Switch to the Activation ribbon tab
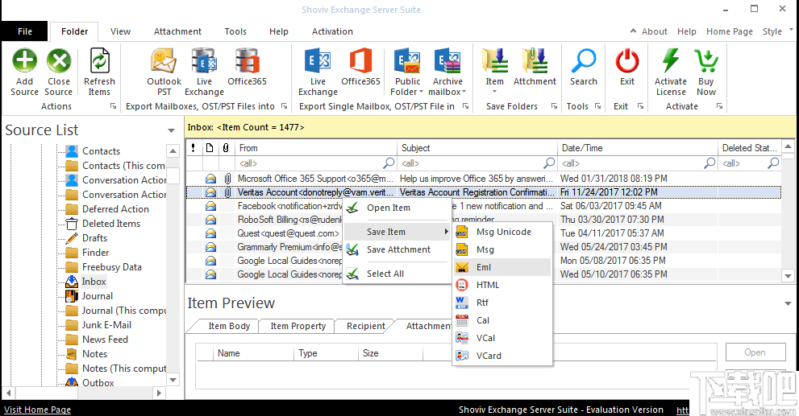Screen dimensions: 799x416 [x=332, y=31]
